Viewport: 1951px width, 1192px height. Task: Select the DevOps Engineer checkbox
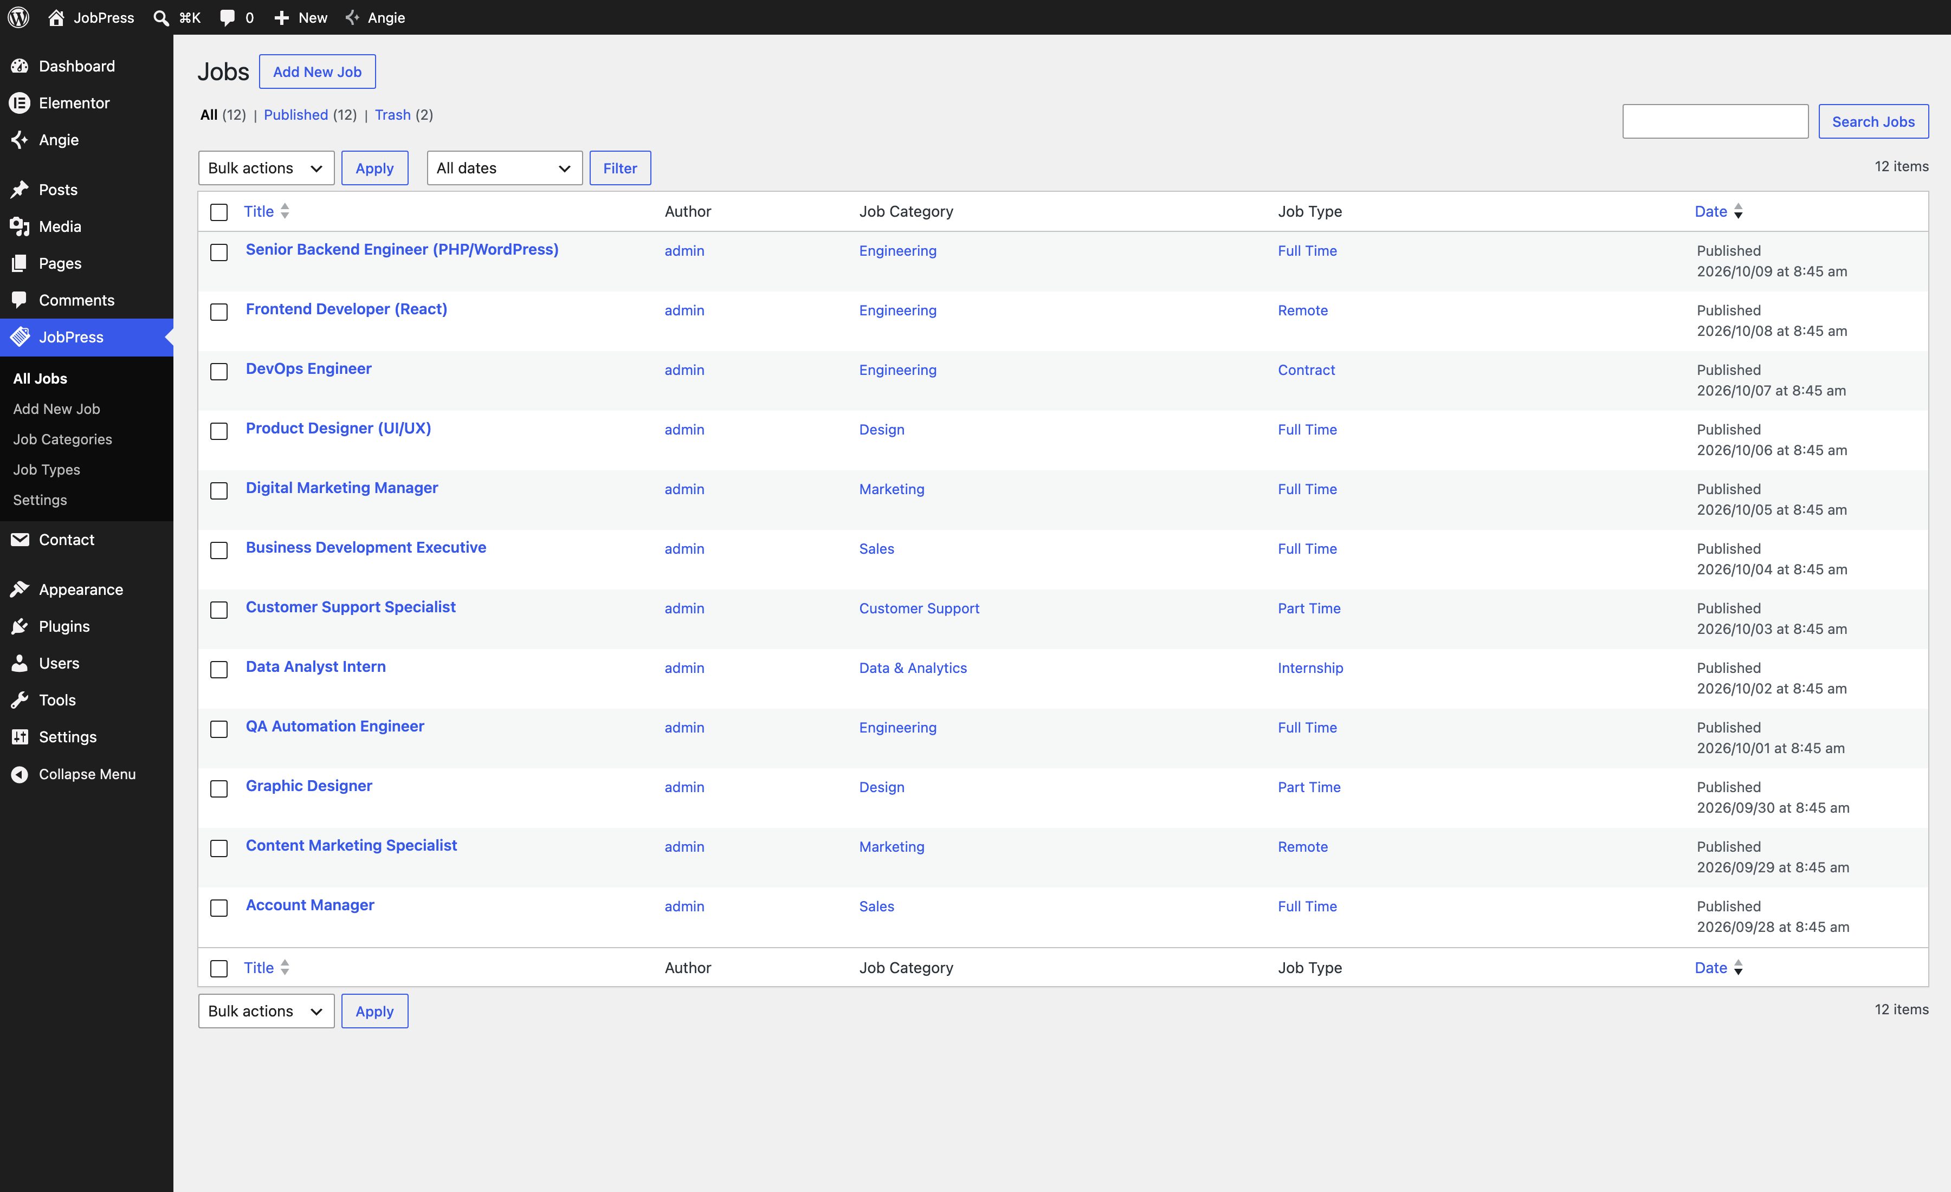[x=219, y=372]
